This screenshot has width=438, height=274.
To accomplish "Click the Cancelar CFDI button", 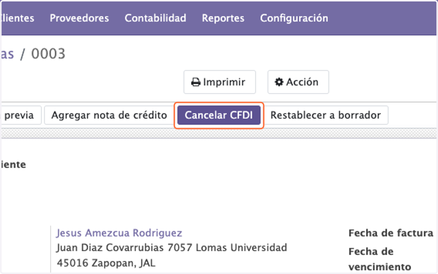I will (219, 115).
